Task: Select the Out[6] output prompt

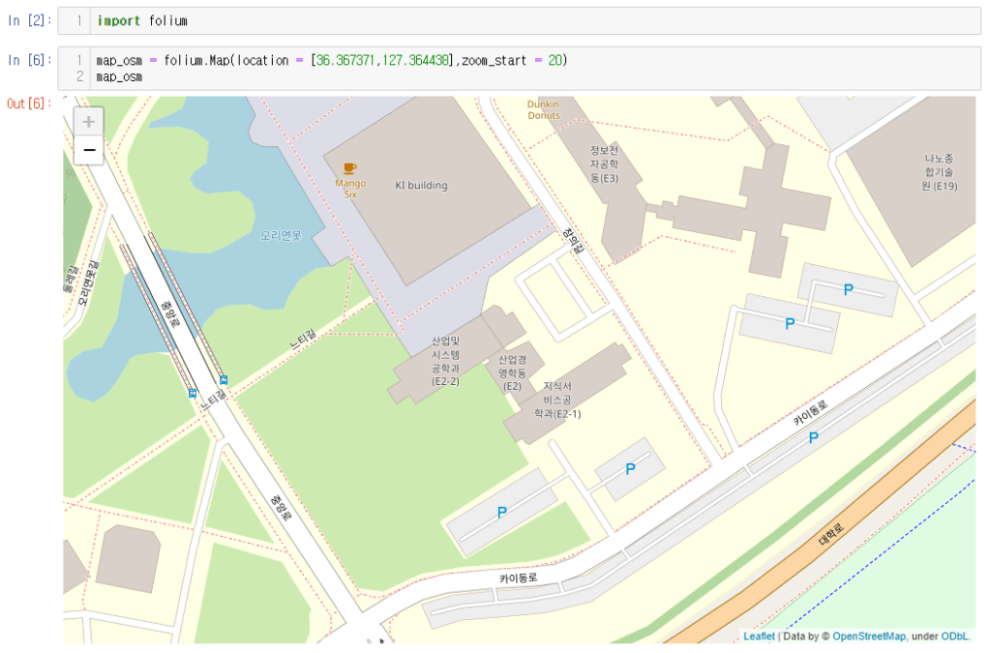Action: pyautogui.click(x=28, y=104)
